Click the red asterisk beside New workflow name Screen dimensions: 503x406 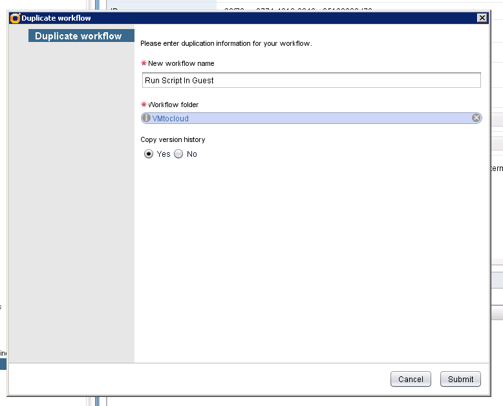coord(144,63)
